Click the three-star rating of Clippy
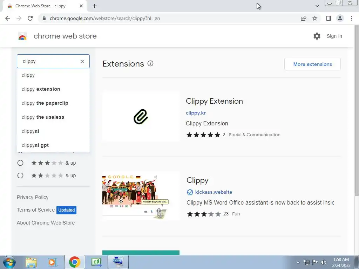359x269 pixels. (204, 214)
